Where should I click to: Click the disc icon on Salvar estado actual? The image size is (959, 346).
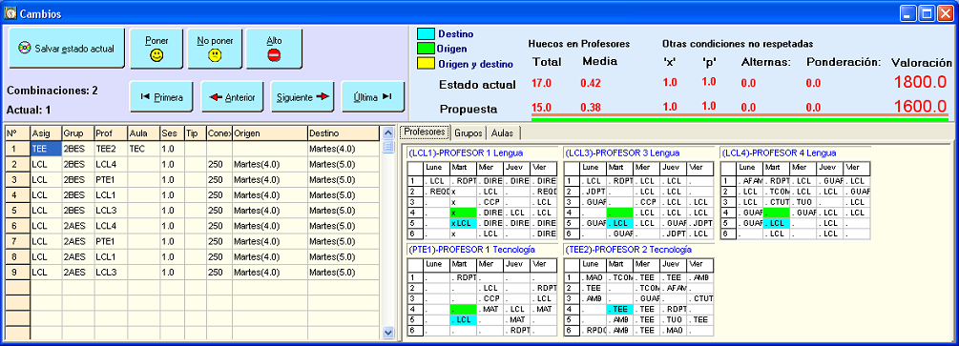click(x=25, y=49)
